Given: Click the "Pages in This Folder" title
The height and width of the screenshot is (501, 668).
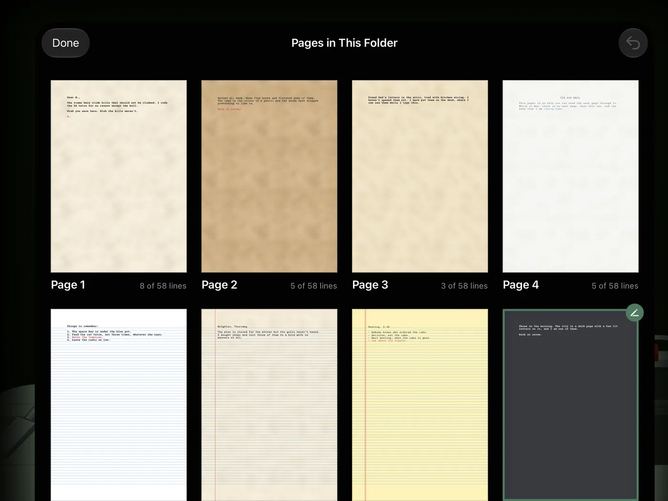Looking at the screenshot, I should coord(344,43).
